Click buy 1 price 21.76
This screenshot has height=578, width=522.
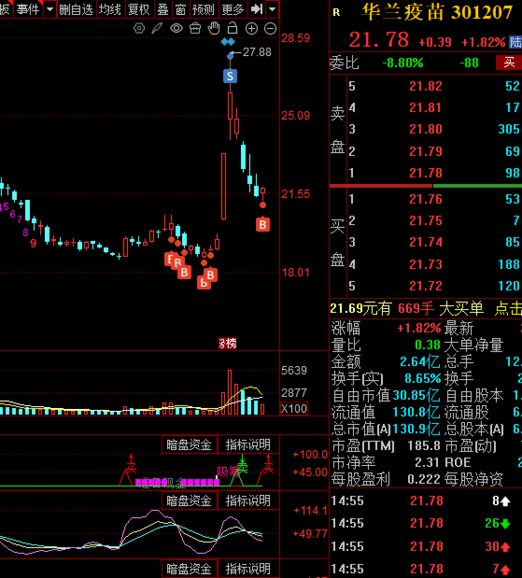(x=425, y=199)
